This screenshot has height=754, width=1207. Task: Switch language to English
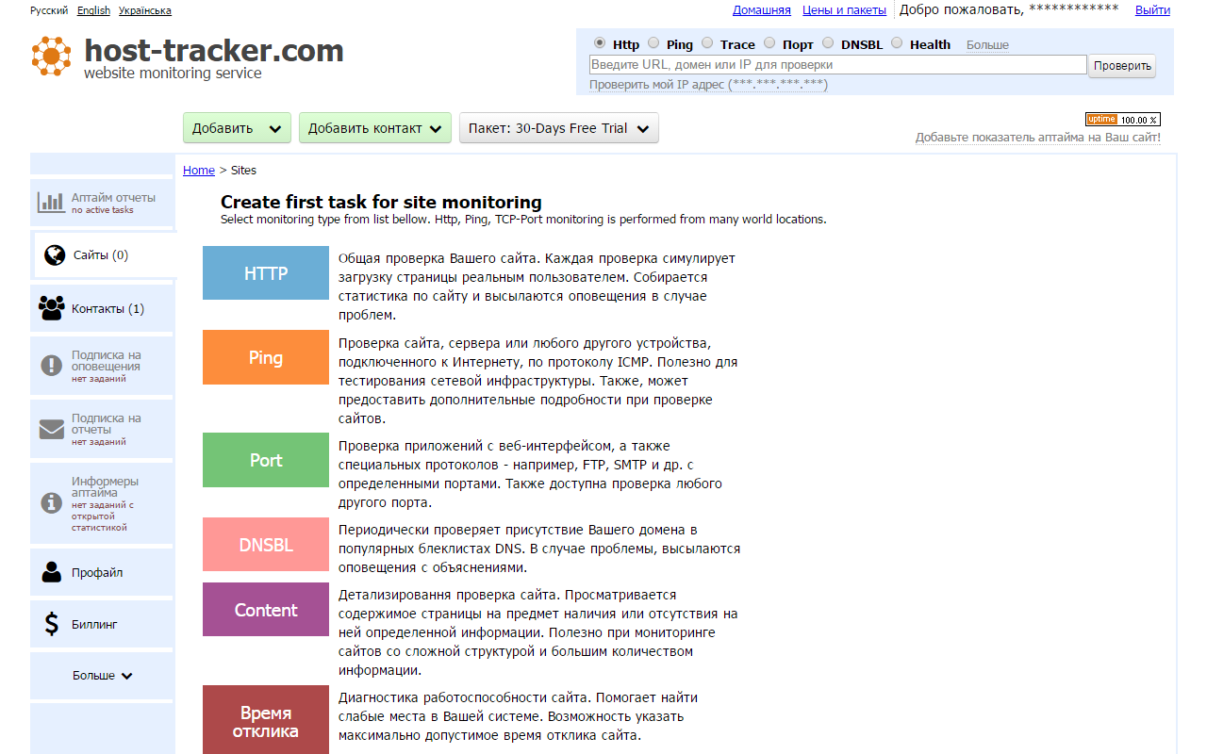[93, 10]
